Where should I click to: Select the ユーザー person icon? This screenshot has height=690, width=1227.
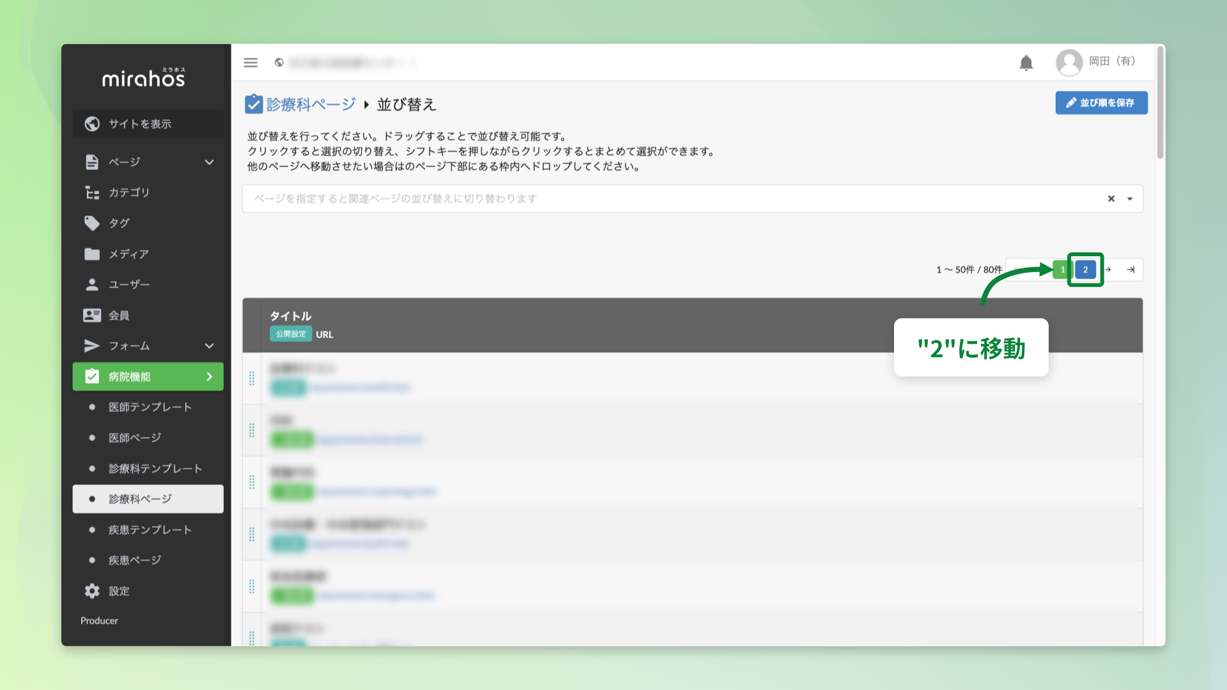(x=92, y=284)
